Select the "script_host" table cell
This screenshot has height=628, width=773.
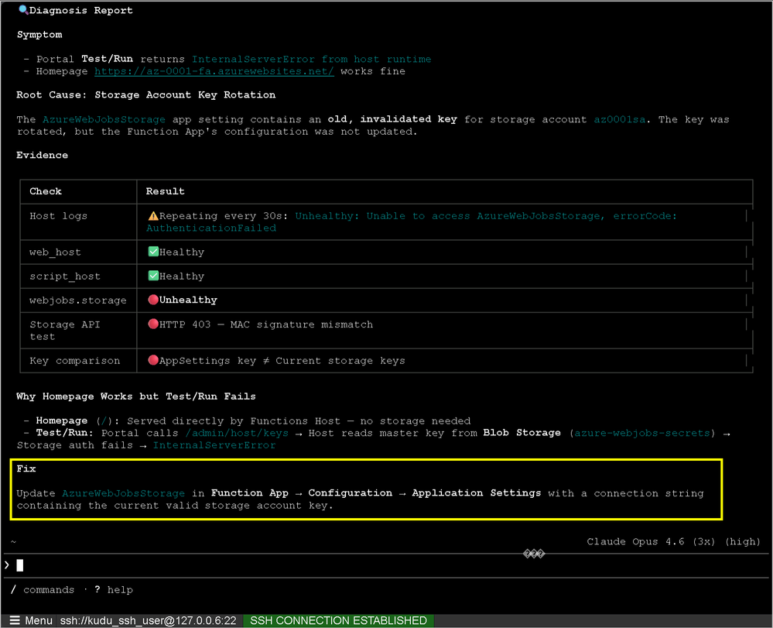point(78,276)
